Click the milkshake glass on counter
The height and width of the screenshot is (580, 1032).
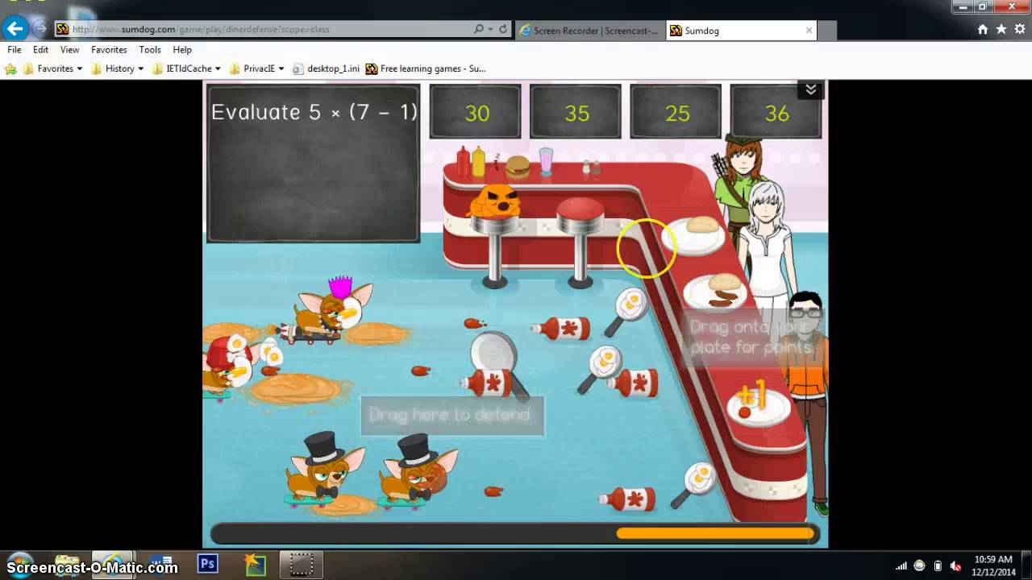tap(546, 161)
